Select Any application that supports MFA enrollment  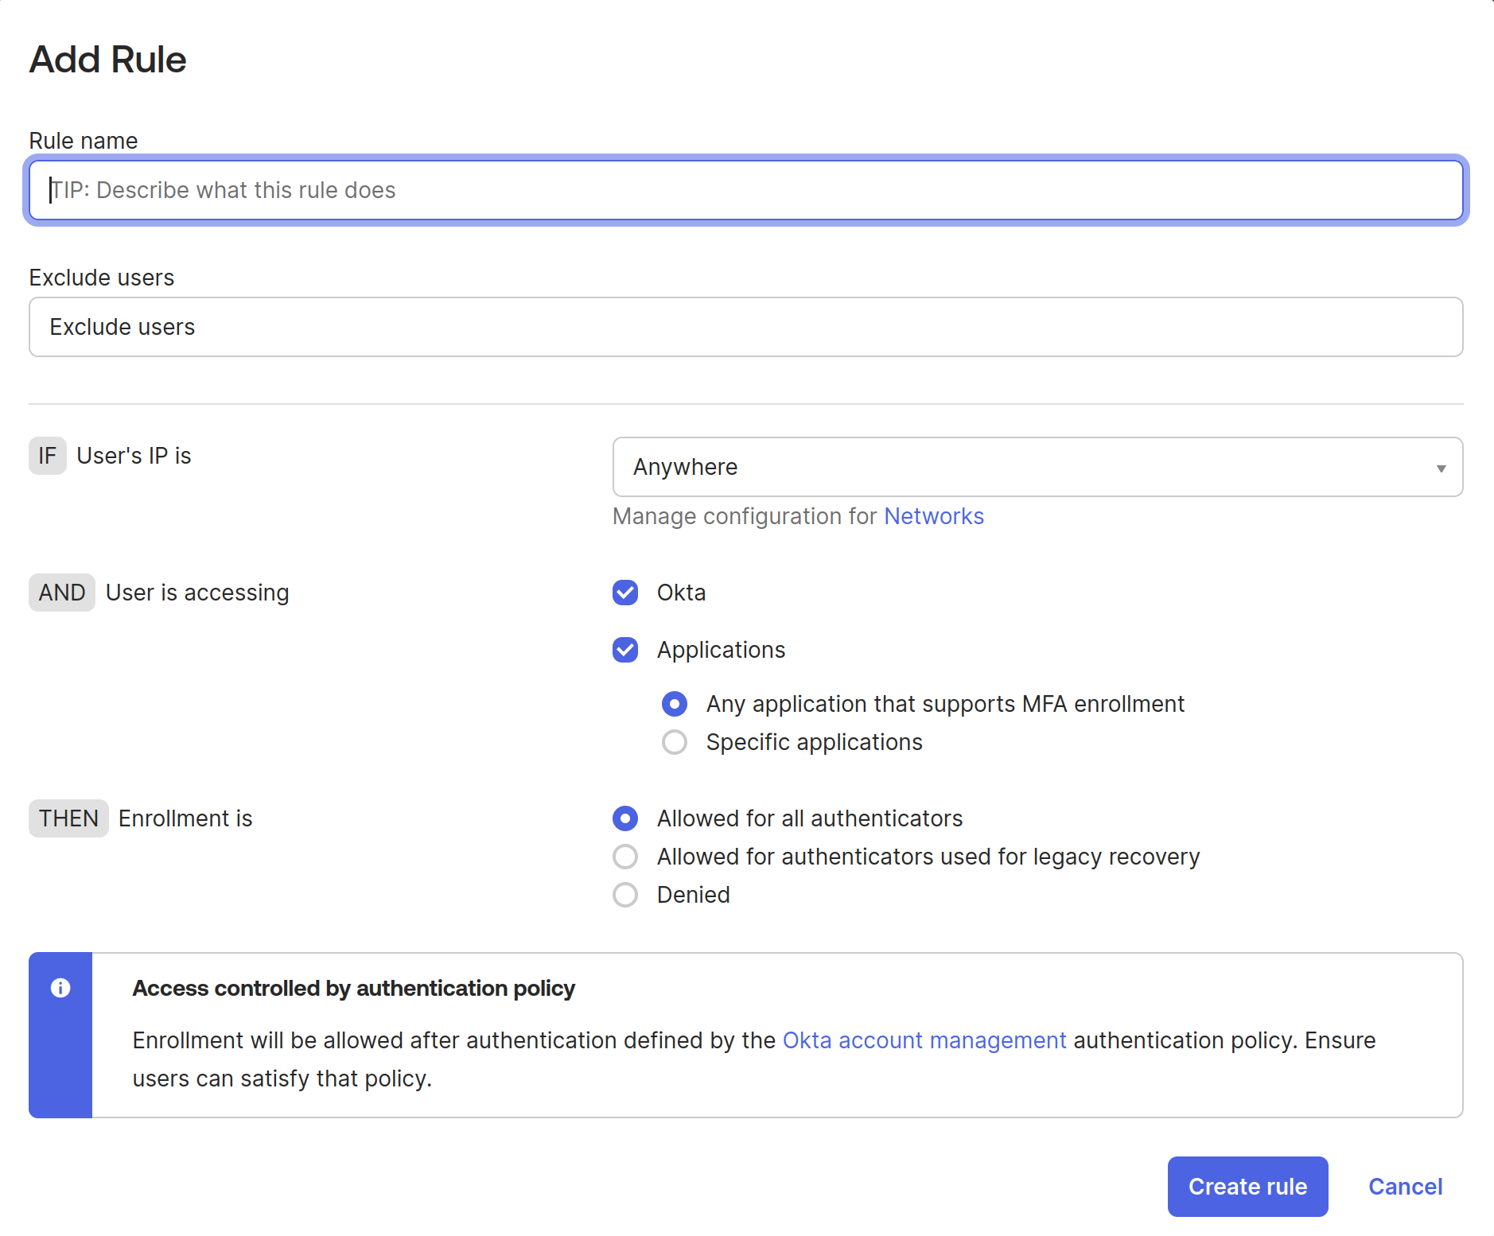[x=675, y=704]
